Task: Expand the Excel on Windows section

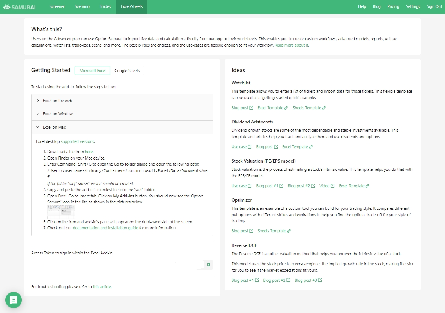Action: point(122,114)
